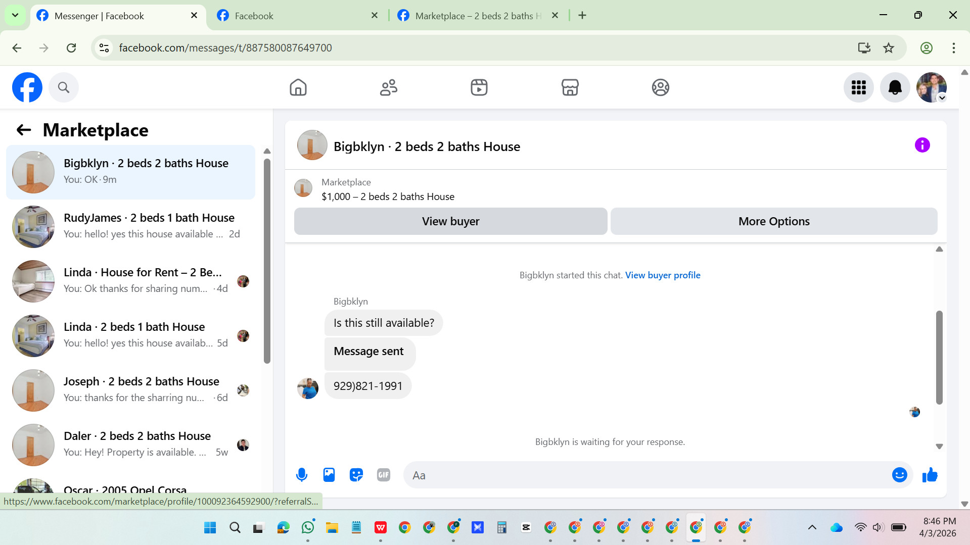Screen dimensions: 970x545
Task: Open the Chrome three-dot menu
Action: point(954,48)
